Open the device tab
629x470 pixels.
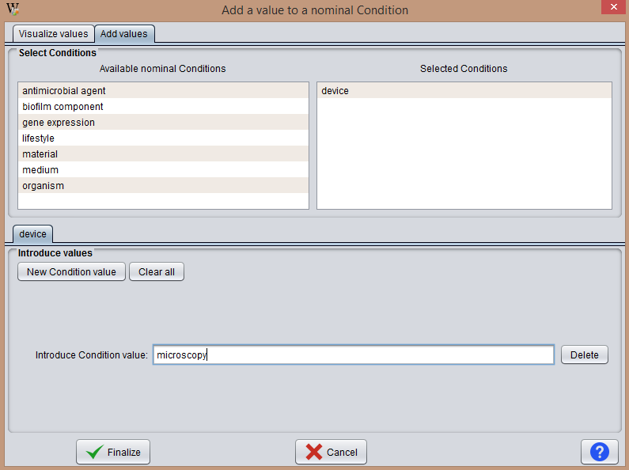tap(33, 233)
